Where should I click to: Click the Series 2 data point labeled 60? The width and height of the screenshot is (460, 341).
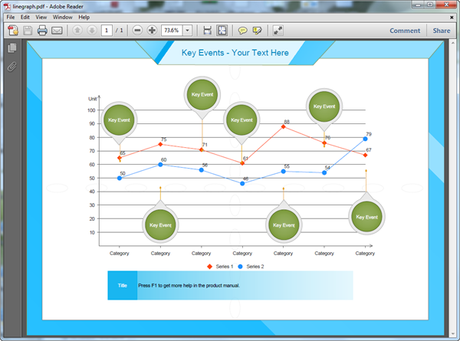click(x=160, y=165)
